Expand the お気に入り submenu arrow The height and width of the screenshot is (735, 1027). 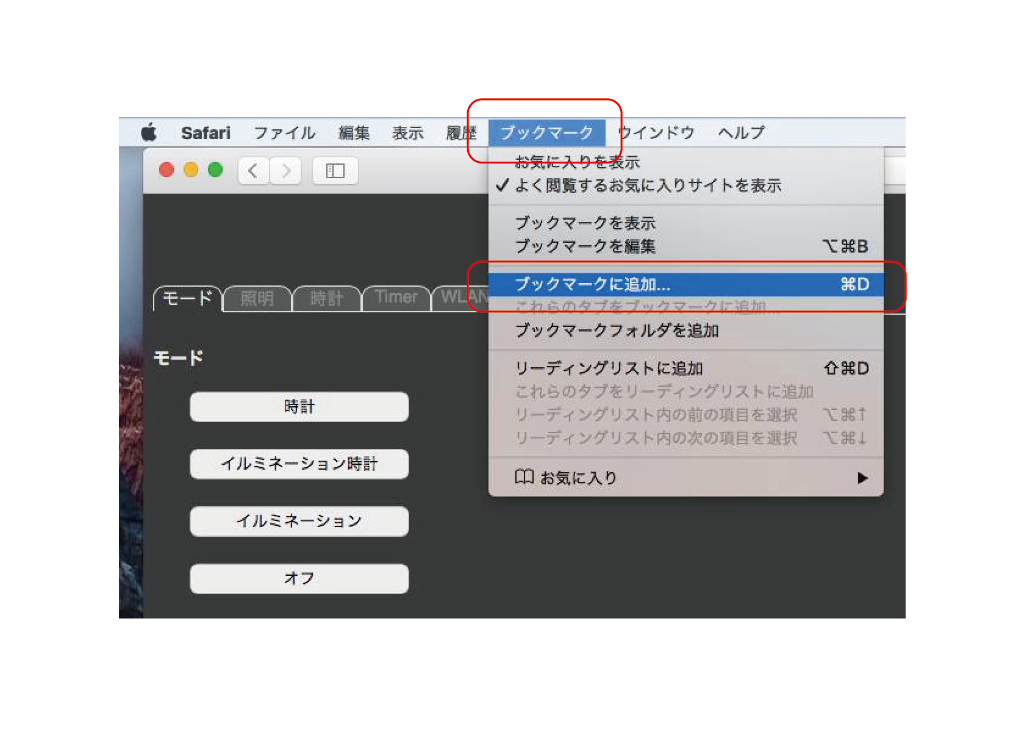[x=862, y=478]
